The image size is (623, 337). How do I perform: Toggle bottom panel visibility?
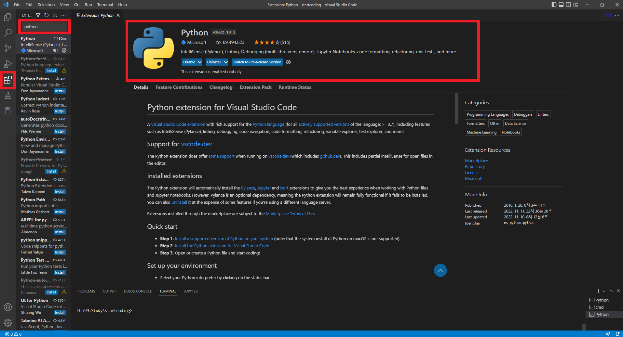561,5
